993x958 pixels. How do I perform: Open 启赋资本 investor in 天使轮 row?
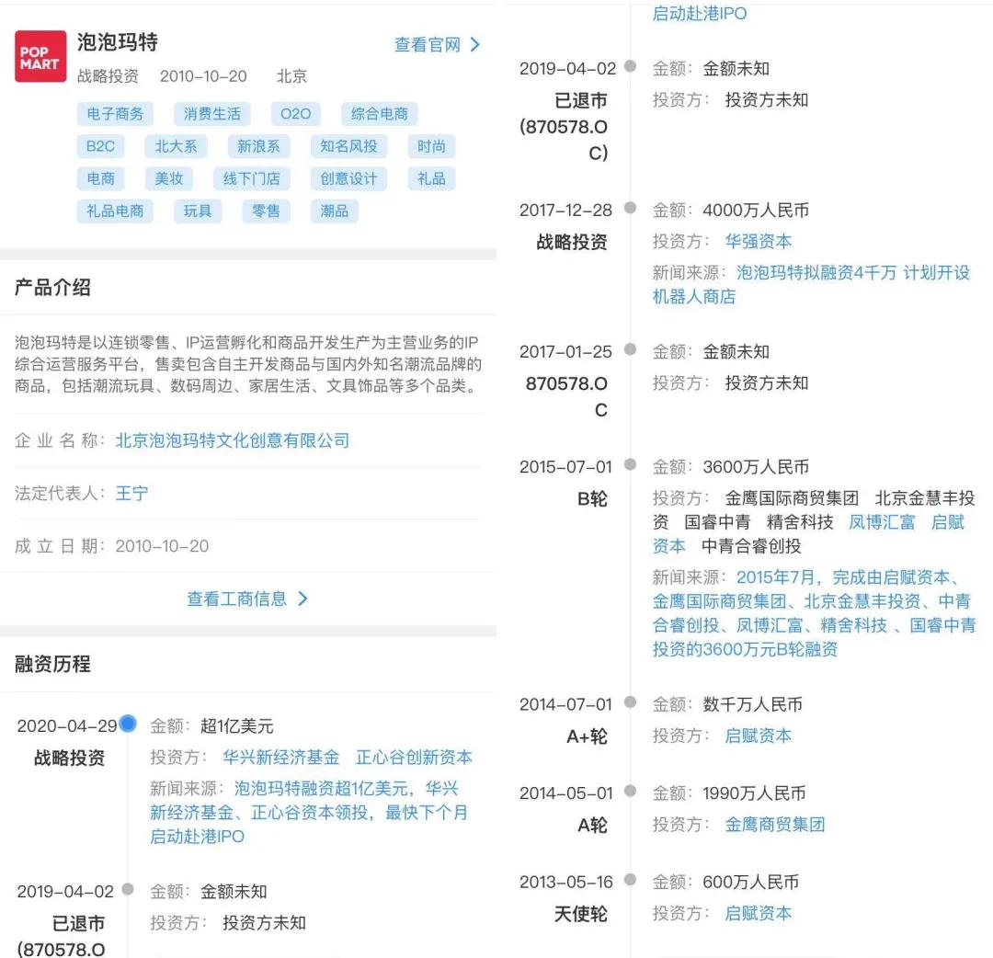758,913
